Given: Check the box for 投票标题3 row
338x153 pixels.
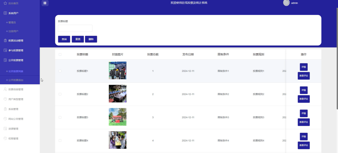Looking at the screenshot, I should coord(60,117).
